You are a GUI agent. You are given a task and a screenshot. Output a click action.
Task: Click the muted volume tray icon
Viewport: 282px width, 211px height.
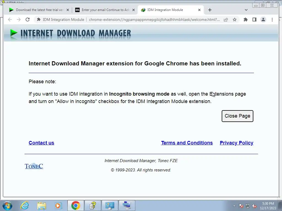(254, 206)
